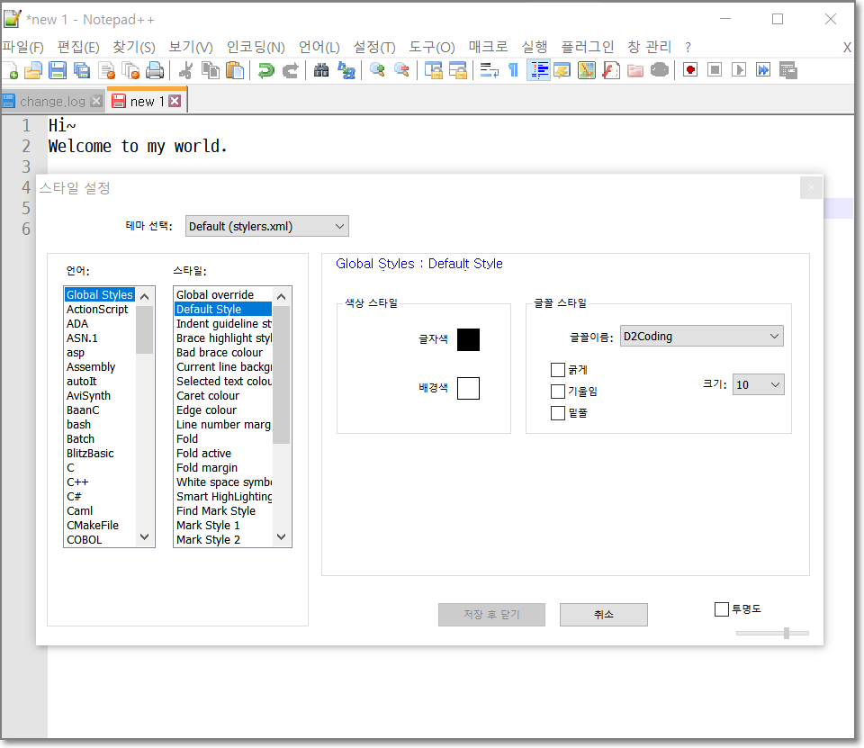Viewport: 864px width, 748px height.
Task: Toggle Word wrap toolbar icon
Action: pyautogui.click(x=490, y=70)
